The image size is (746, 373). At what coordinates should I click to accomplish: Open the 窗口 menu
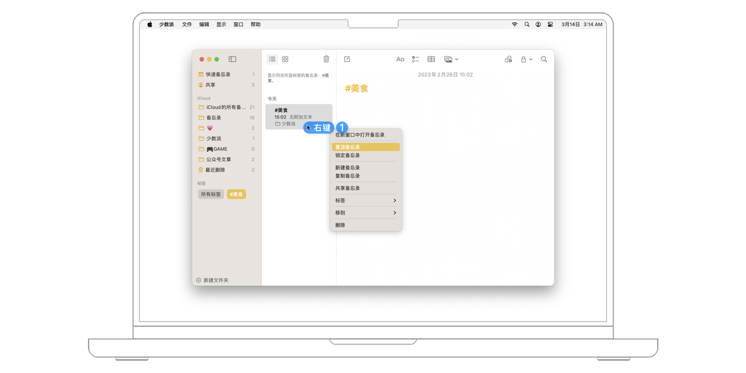[x=238, y=24]
